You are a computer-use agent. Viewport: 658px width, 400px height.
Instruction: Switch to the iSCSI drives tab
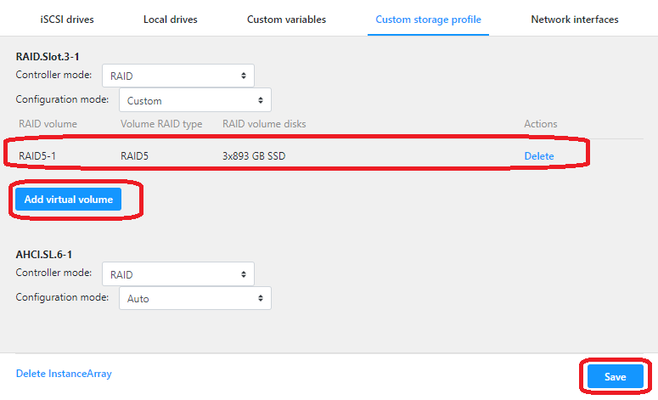coord(66,20)
